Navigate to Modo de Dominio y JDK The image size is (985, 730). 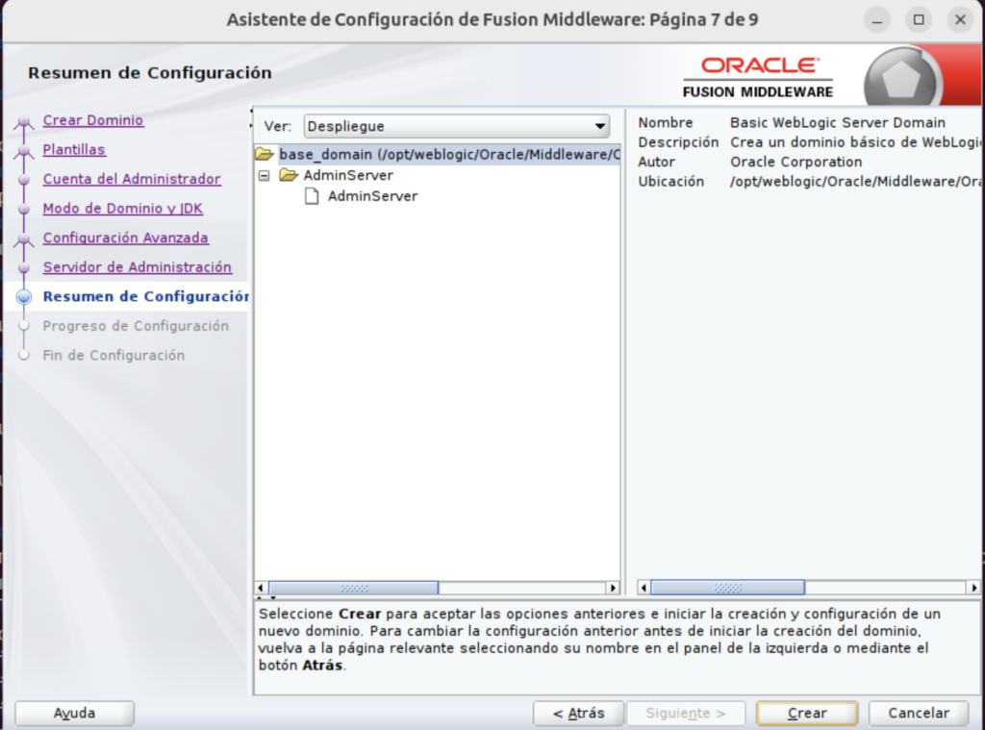122,209
